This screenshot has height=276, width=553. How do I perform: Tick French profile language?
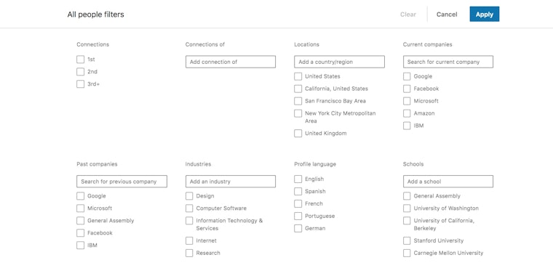pyautogui.click(x=298, y=204)
